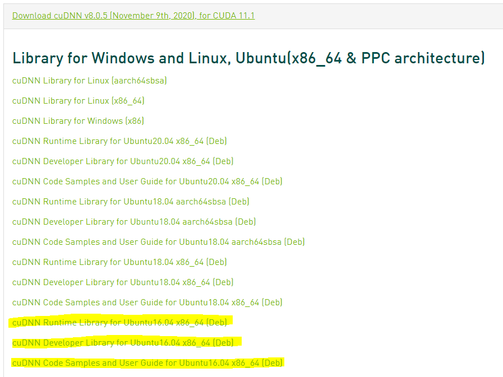Open Download cuDNN v8.0.5 for CUDA 11.1 link

[133, 15]
